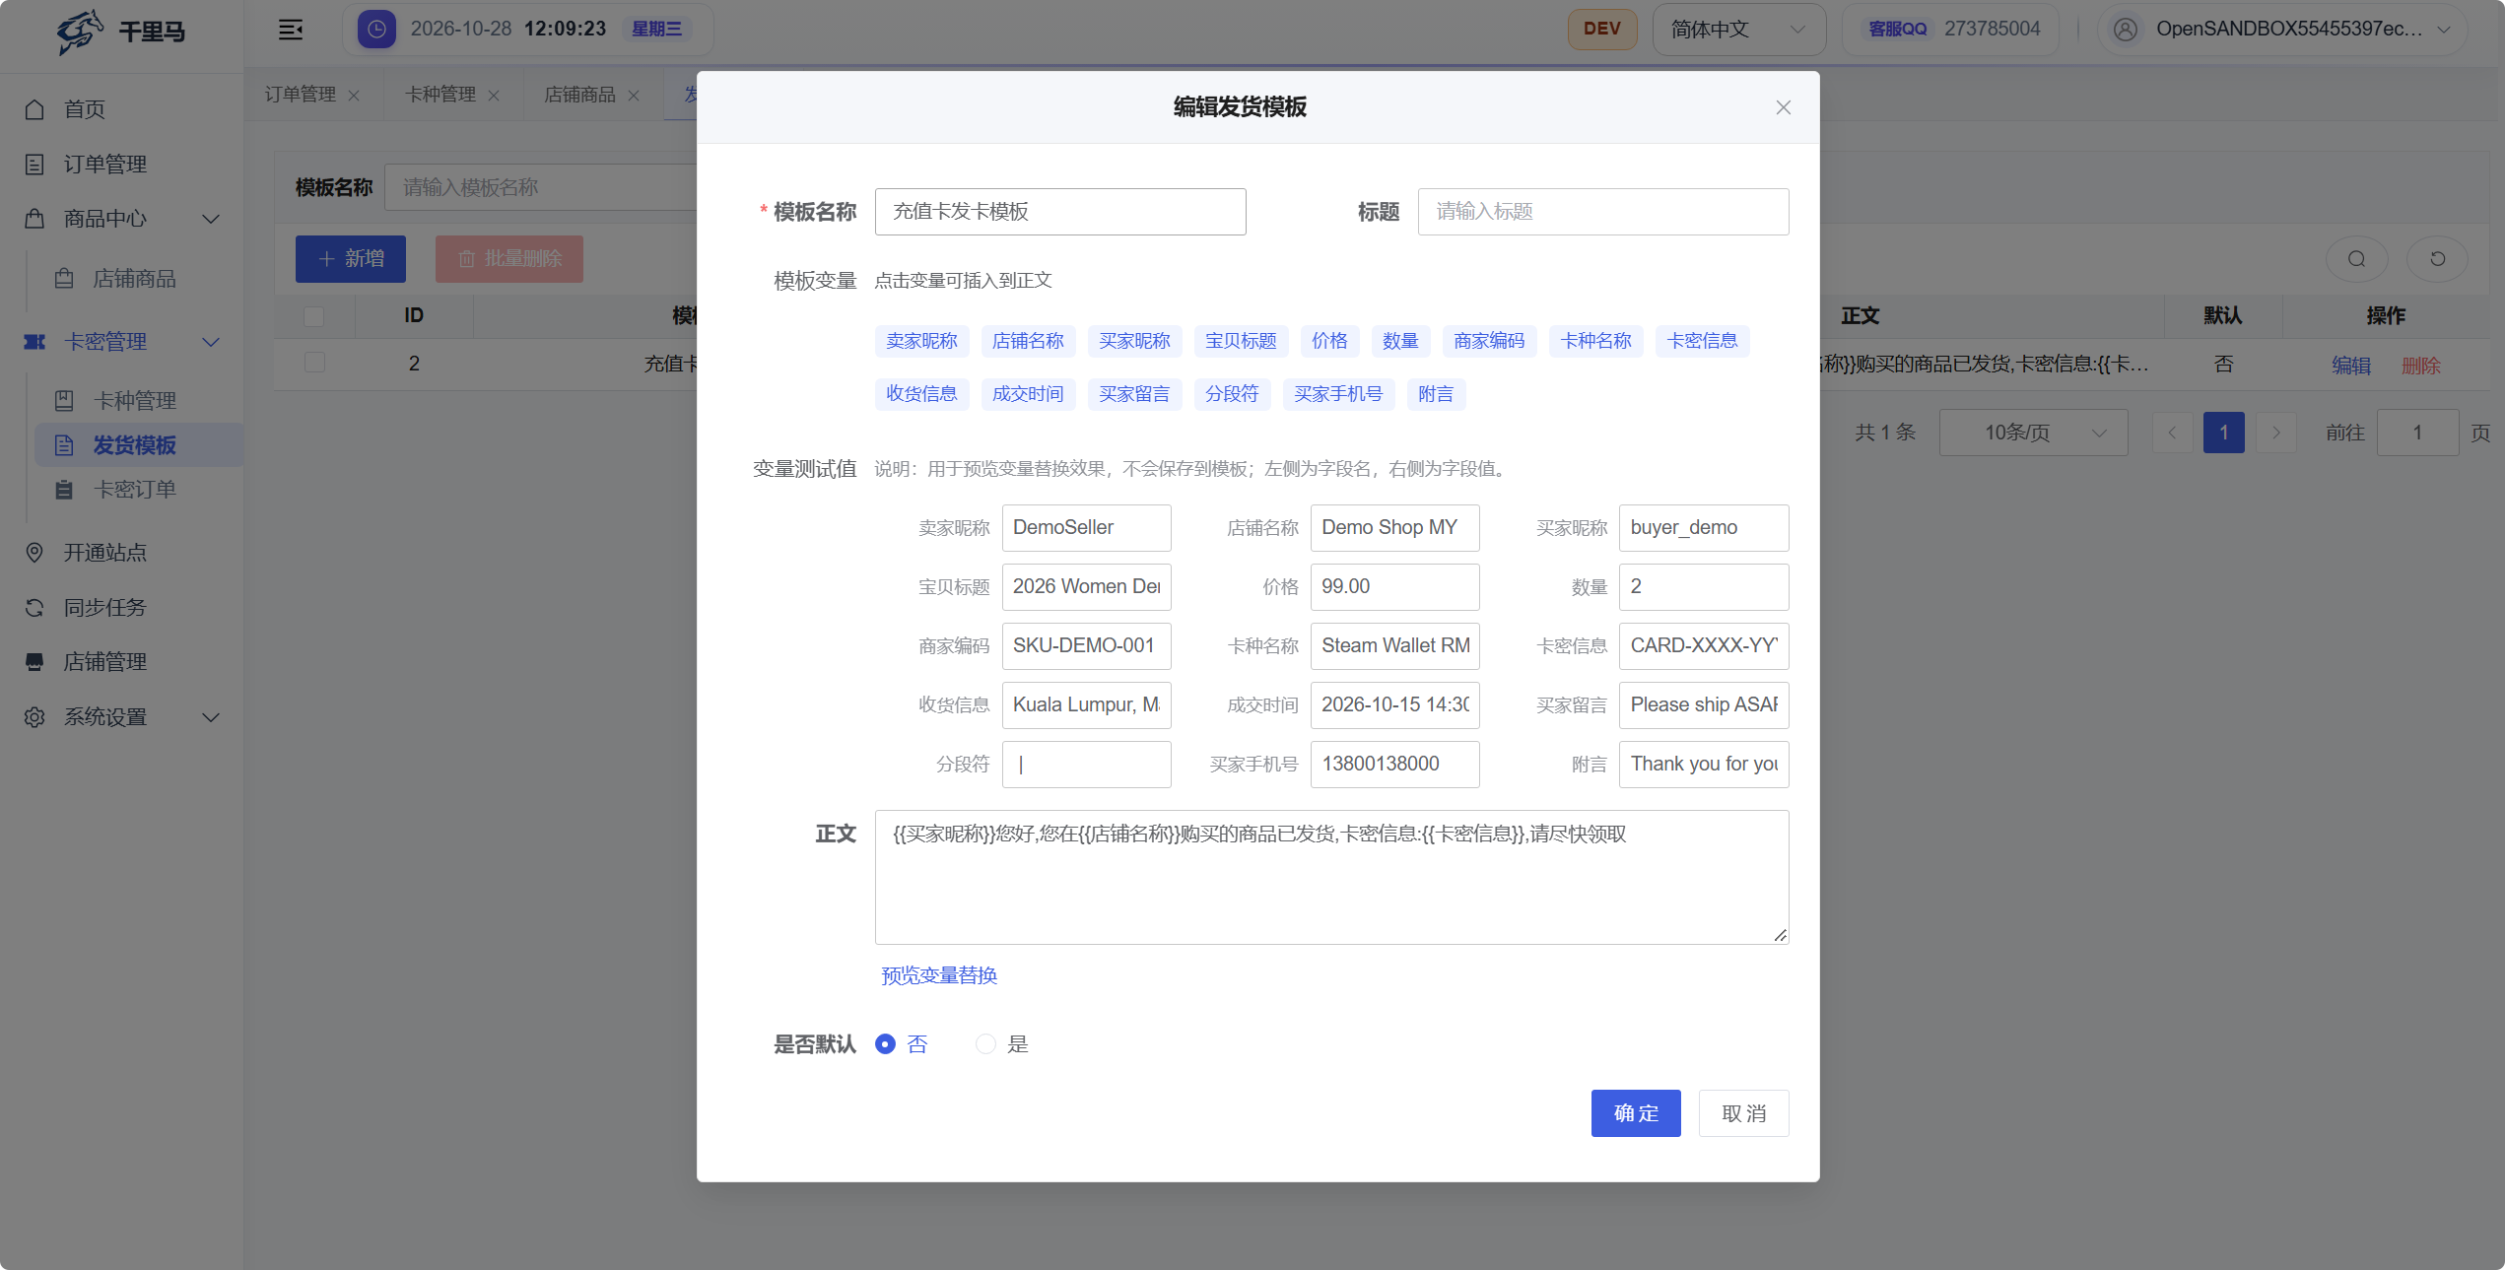Tick the table header select-all checkbox
2505x1270 pixels.
(314, 316)
